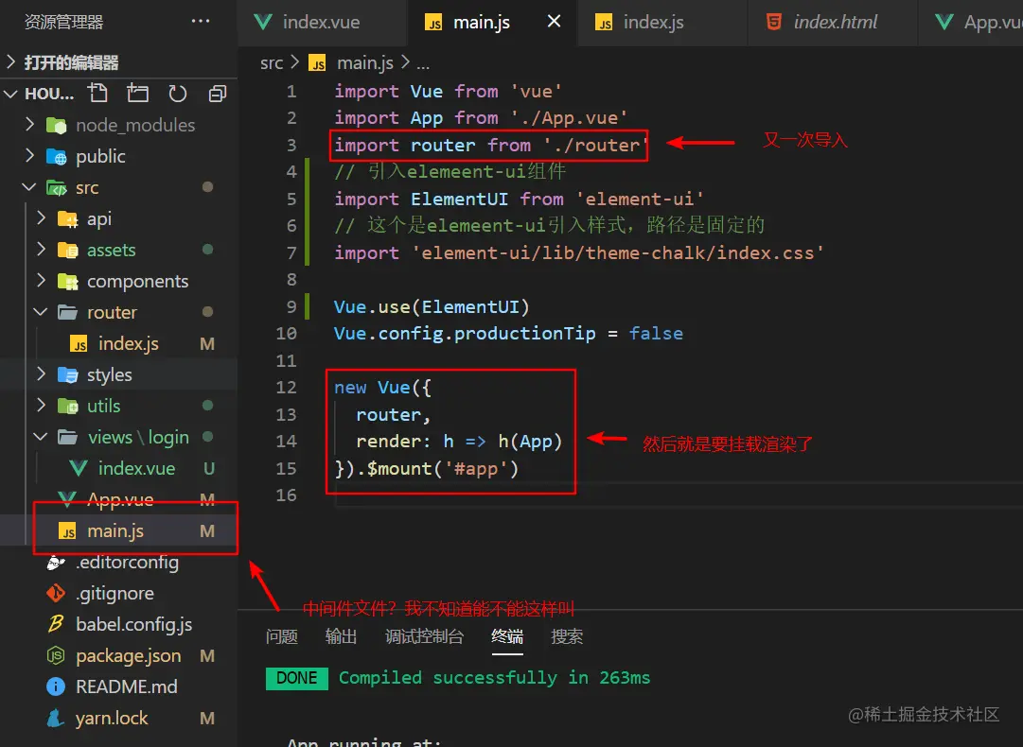The width and height of the screenshot is (1023, 747).
Task: Expand the api folder chevron
Action: [41, 217]
